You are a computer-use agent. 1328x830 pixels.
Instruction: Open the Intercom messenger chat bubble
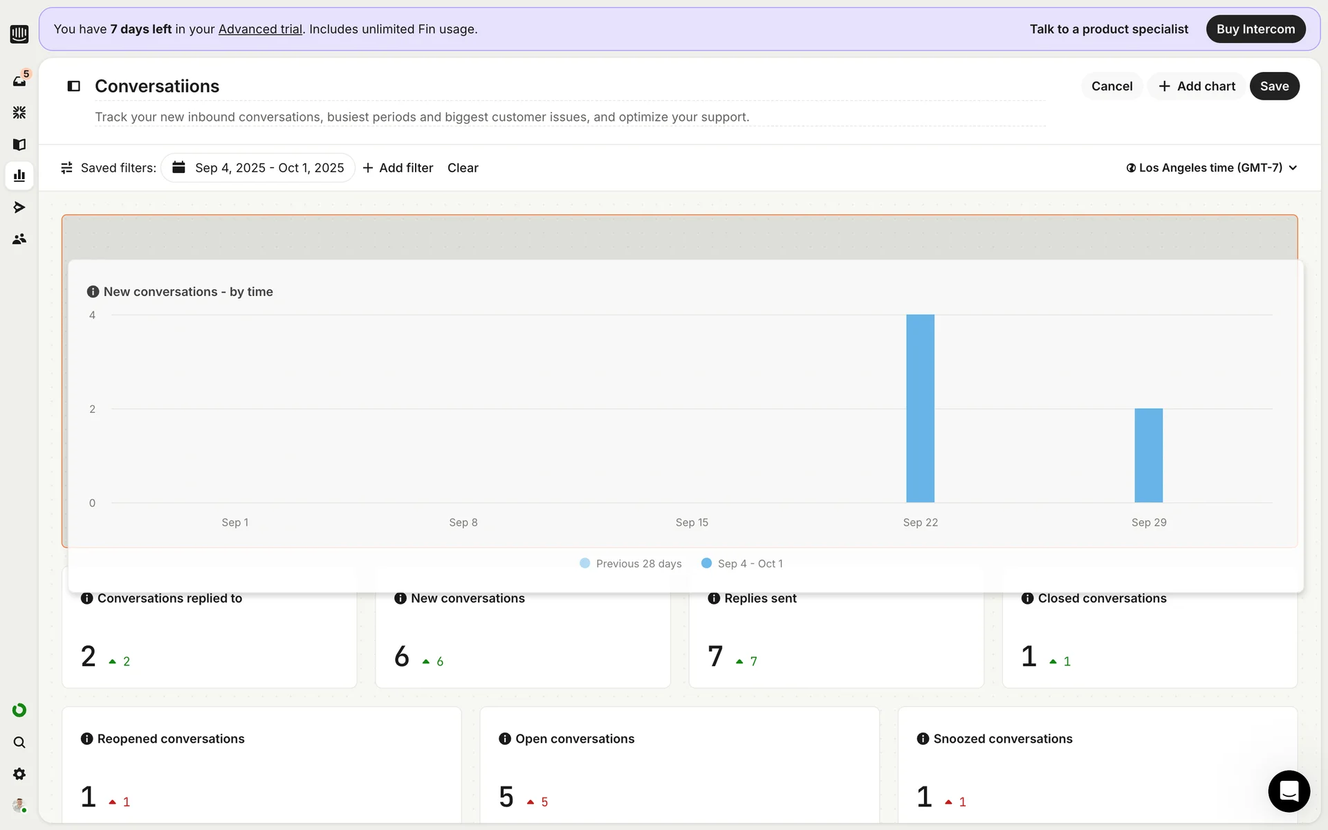coord(1289,791)
